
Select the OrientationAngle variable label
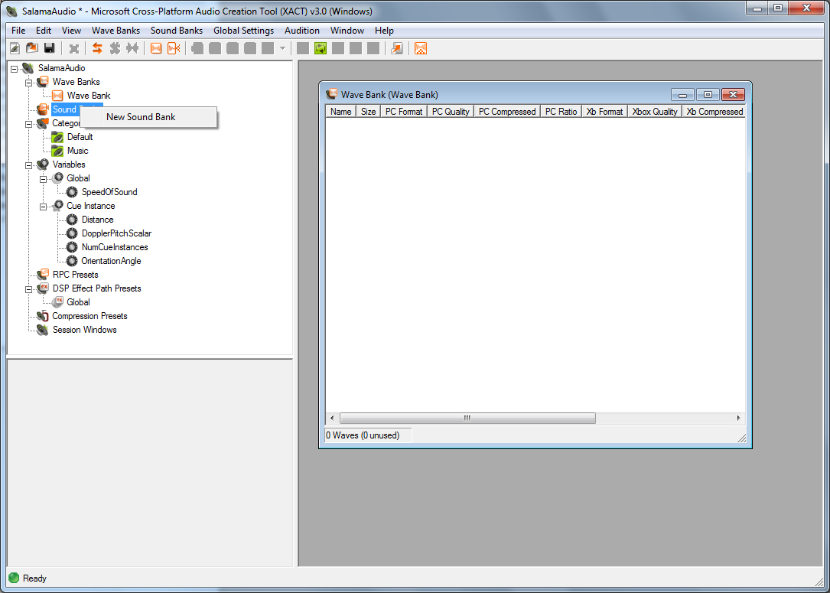111,261
